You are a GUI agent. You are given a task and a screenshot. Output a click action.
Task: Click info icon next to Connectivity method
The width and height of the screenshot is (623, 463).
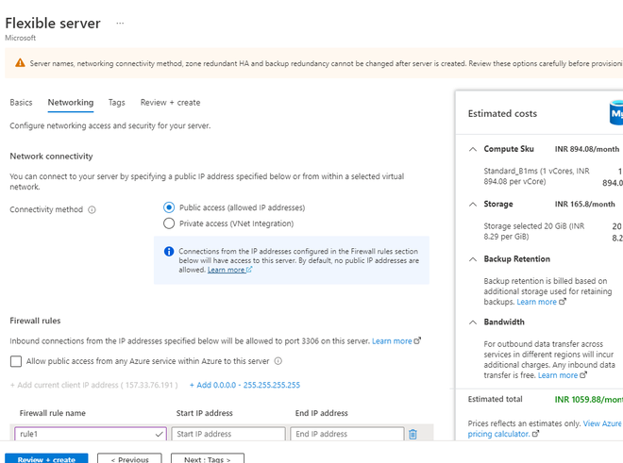tap(92, 210)
